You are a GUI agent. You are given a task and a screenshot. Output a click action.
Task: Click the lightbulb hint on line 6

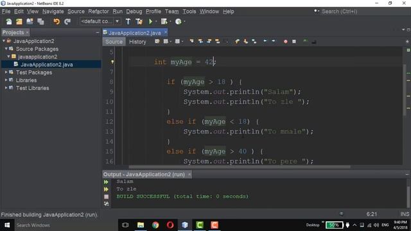click(112, 62)
